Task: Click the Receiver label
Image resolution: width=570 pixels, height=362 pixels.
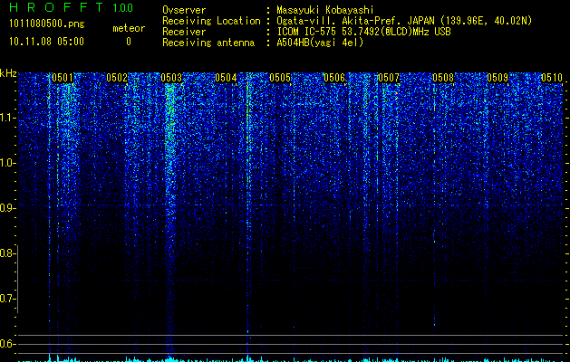Action: pyautogui.click(x=184, y=32)
